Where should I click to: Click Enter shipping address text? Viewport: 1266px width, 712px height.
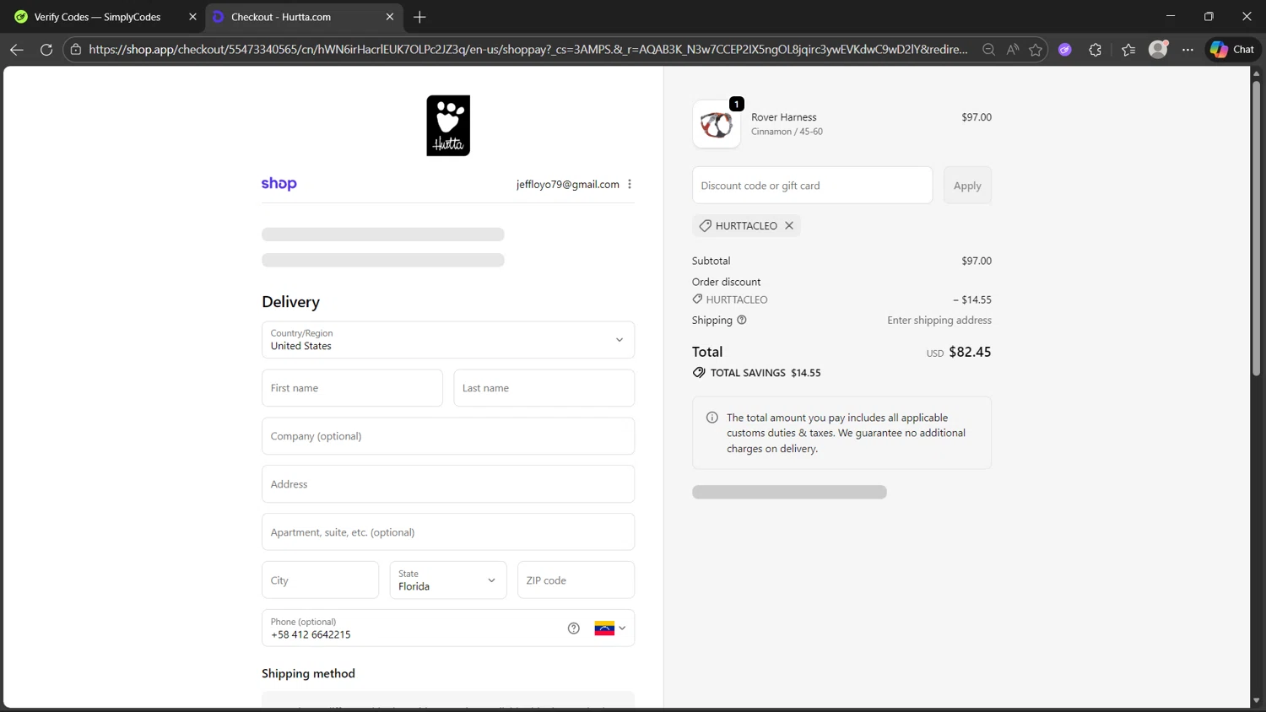tap(939, 321)
